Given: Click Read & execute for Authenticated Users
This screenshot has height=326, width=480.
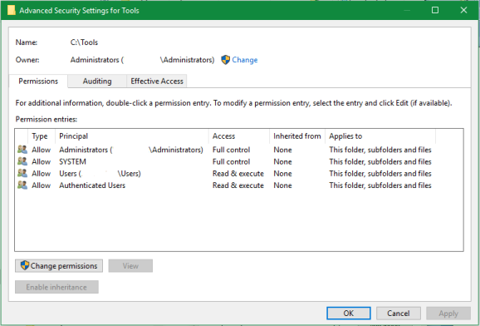Looking at the screenshot, I should pyautogui.click(x=238, y=185).
